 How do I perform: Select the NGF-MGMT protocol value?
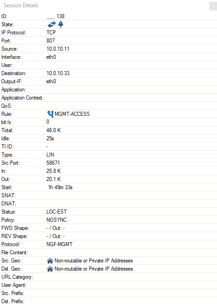(x=60, y=244)
